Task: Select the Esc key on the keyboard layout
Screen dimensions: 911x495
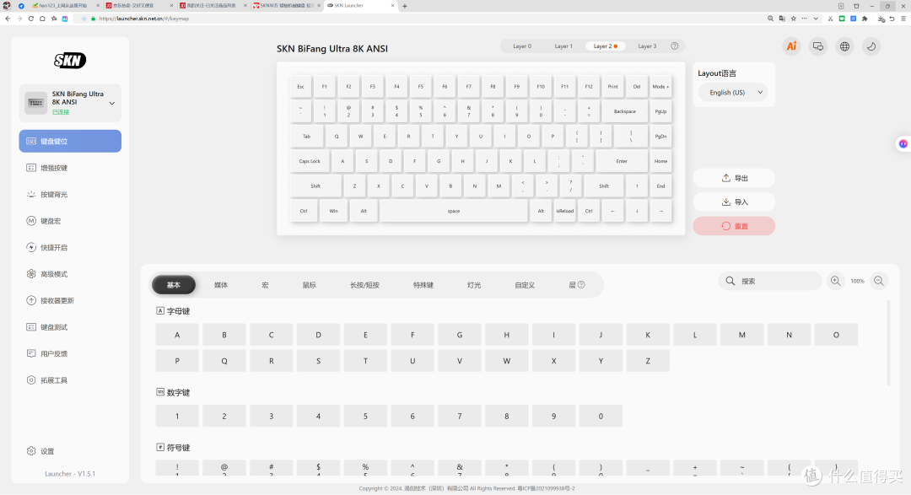Action: coord(300,87)
